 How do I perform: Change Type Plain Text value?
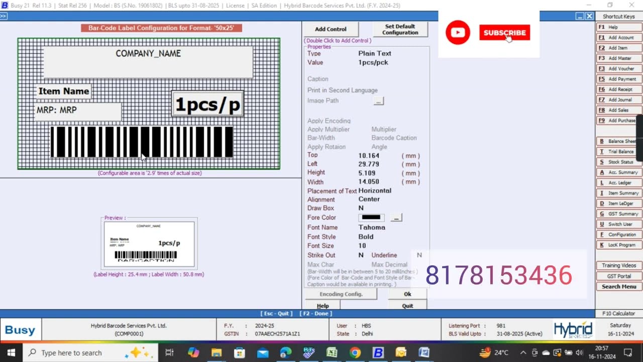tap(375, 53)
